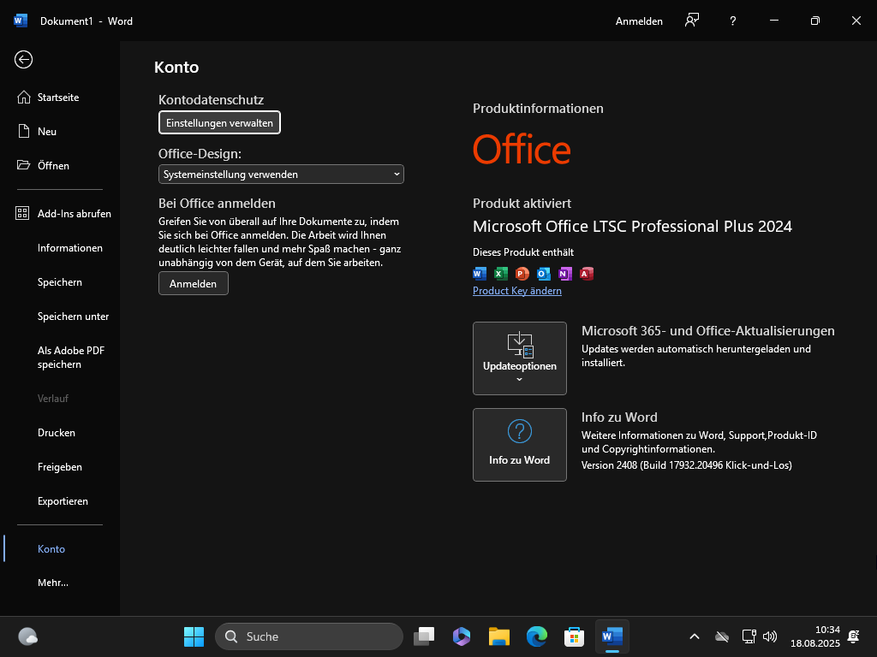Launch File Explorer from the taskbar

click(499, 636)
